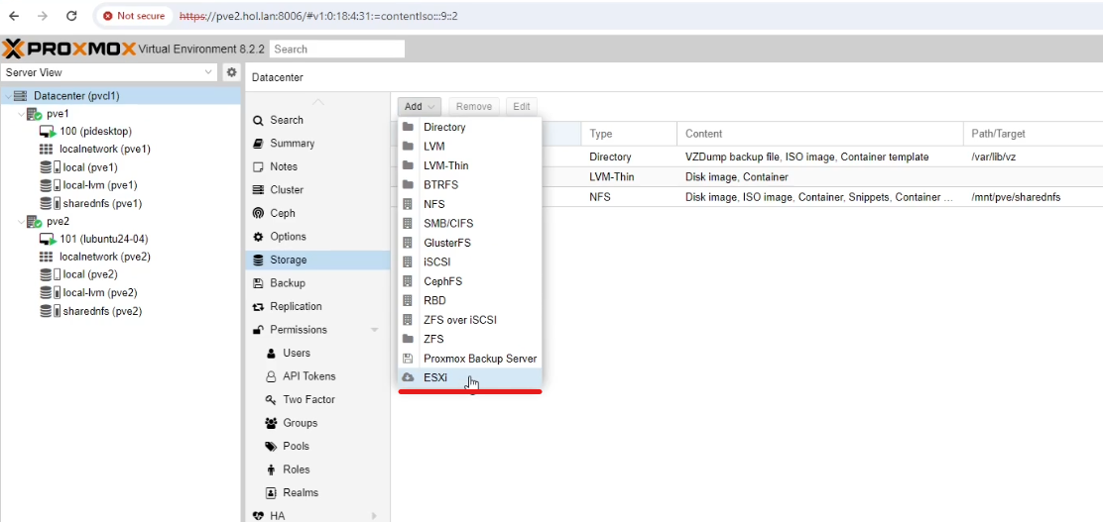Open the Realms submenu item
Screen dimensions: 1103x522
click(318, 492)
